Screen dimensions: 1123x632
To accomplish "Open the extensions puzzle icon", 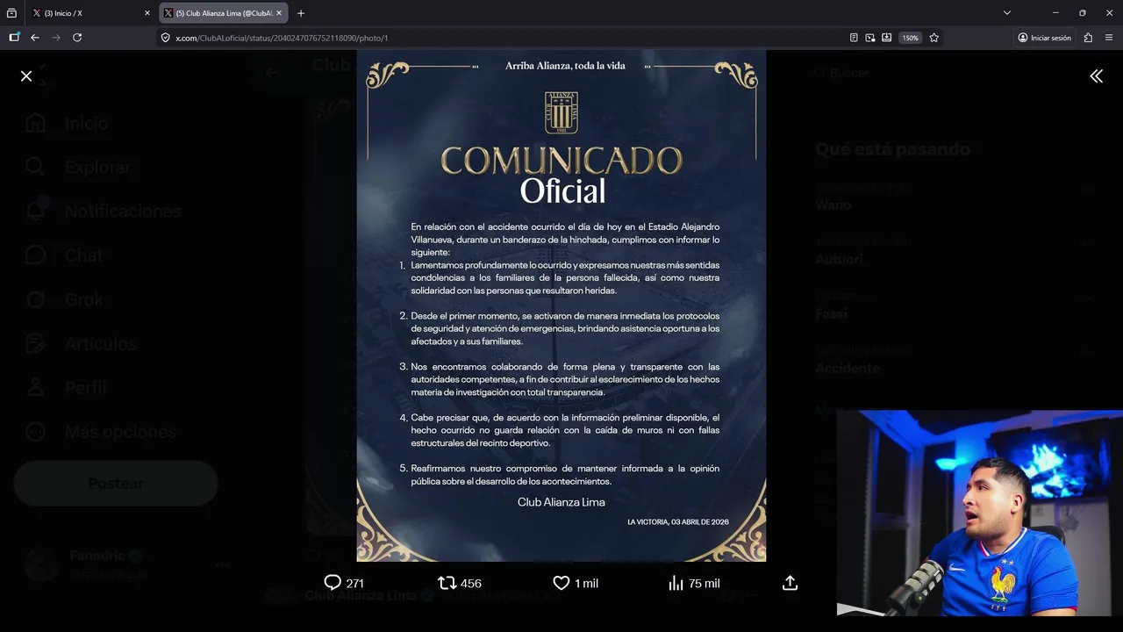I will pyautogui.click(x=1088, y=38).
